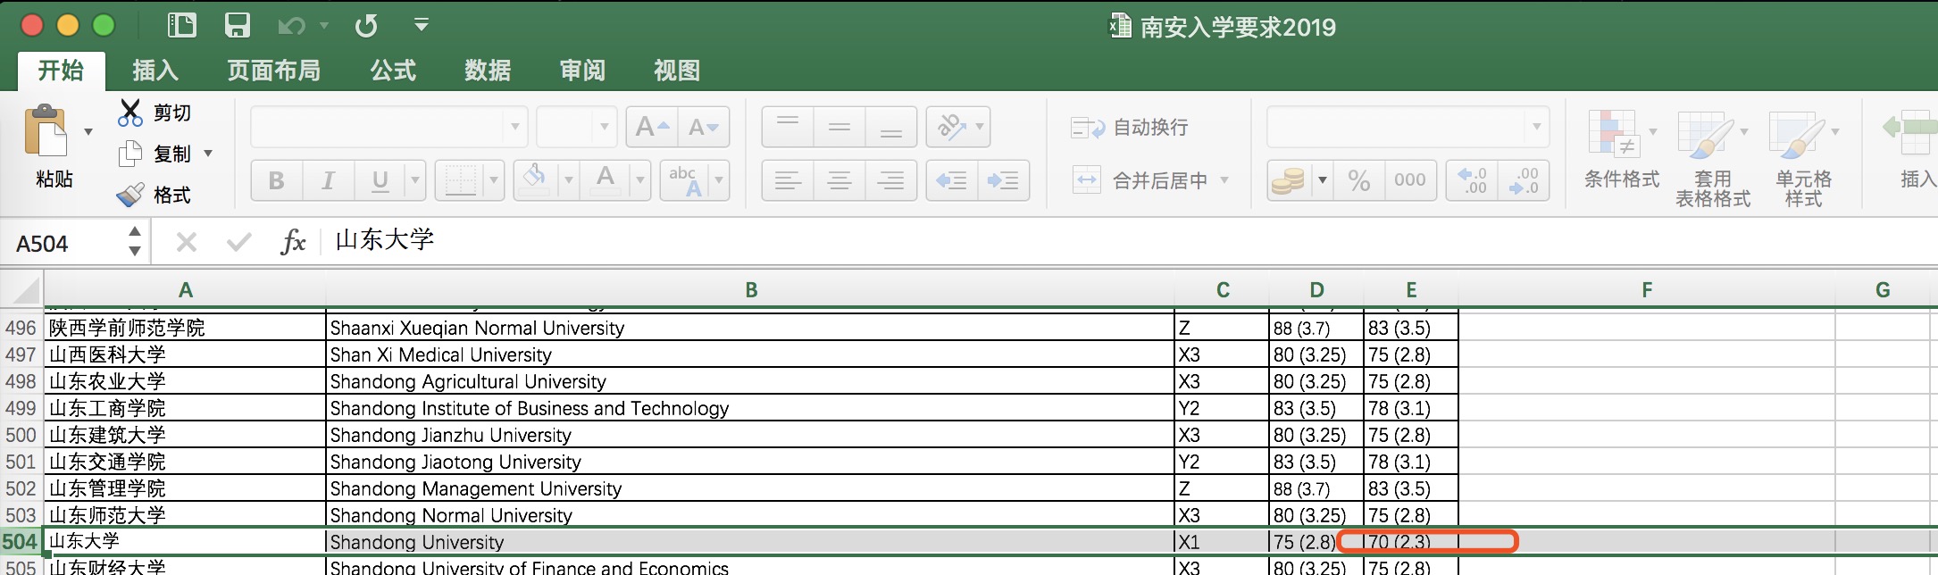The height and width of the screenshot is (575, 1938).
Task: Click the fill color paint bucket
Action: click(x=536, y=179)
